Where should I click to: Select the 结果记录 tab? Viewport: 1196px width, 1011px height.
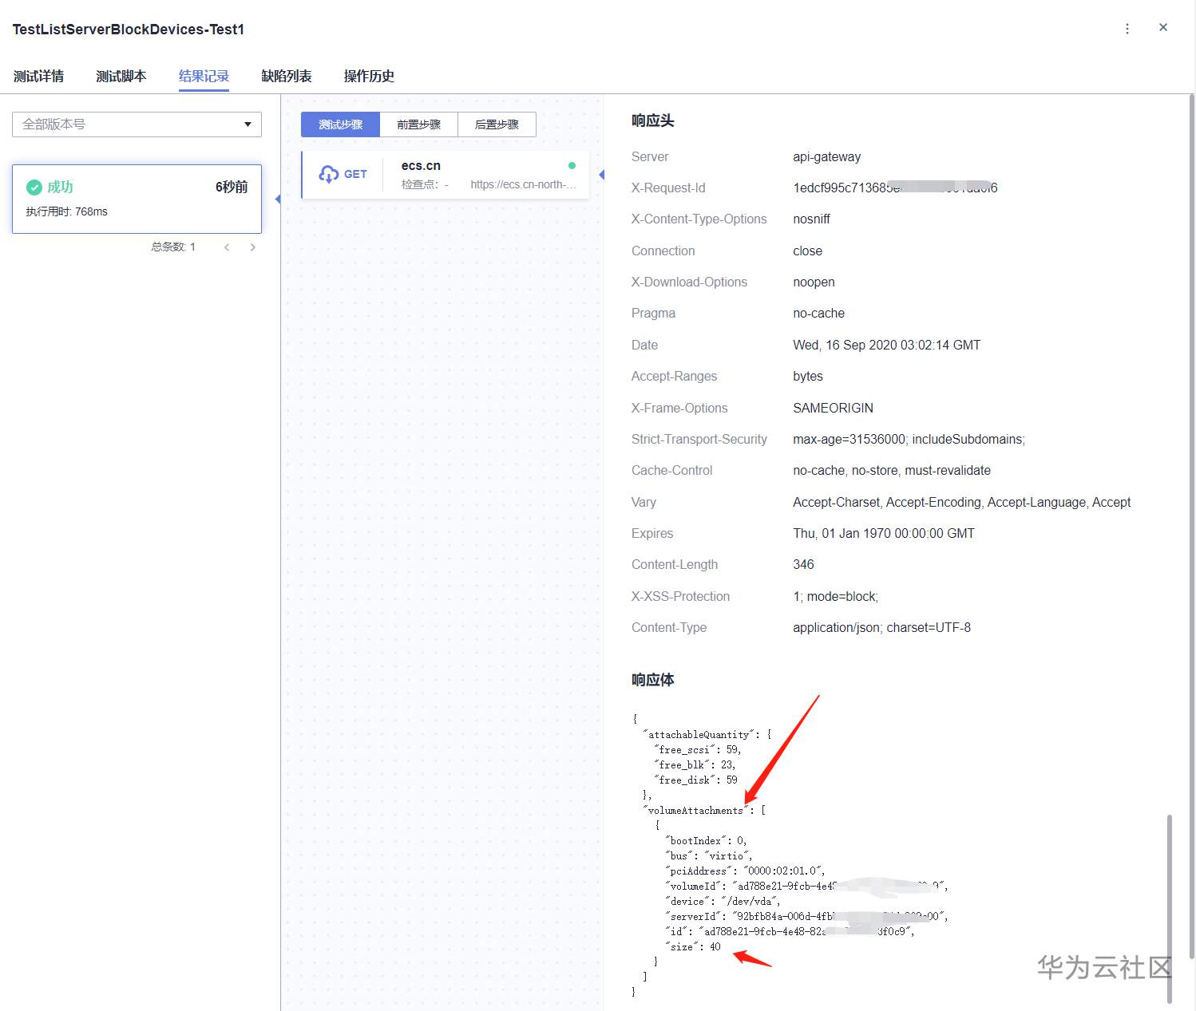(x=204, y=76)
